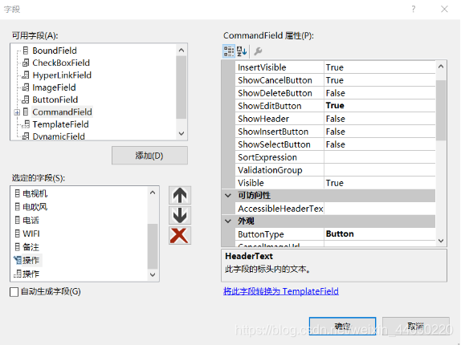Click the field icon beside 电视机
The image size is (461, 345).
point(18,193)
